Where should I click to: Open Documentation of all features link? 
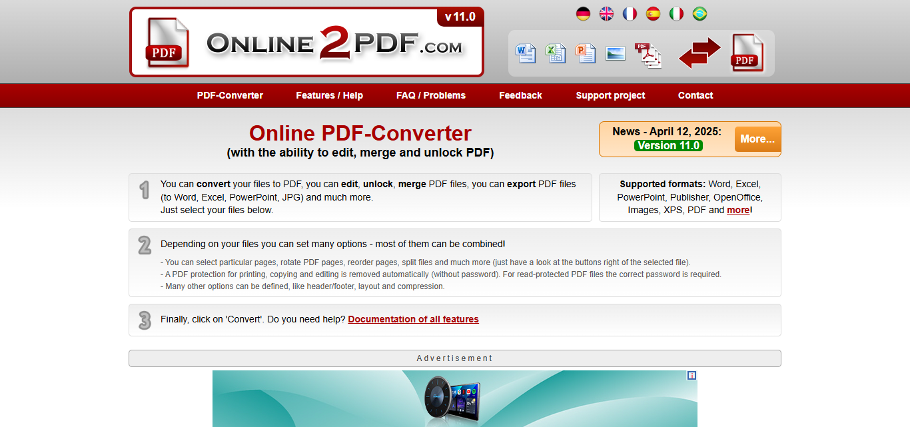click(x=413, y=319)
